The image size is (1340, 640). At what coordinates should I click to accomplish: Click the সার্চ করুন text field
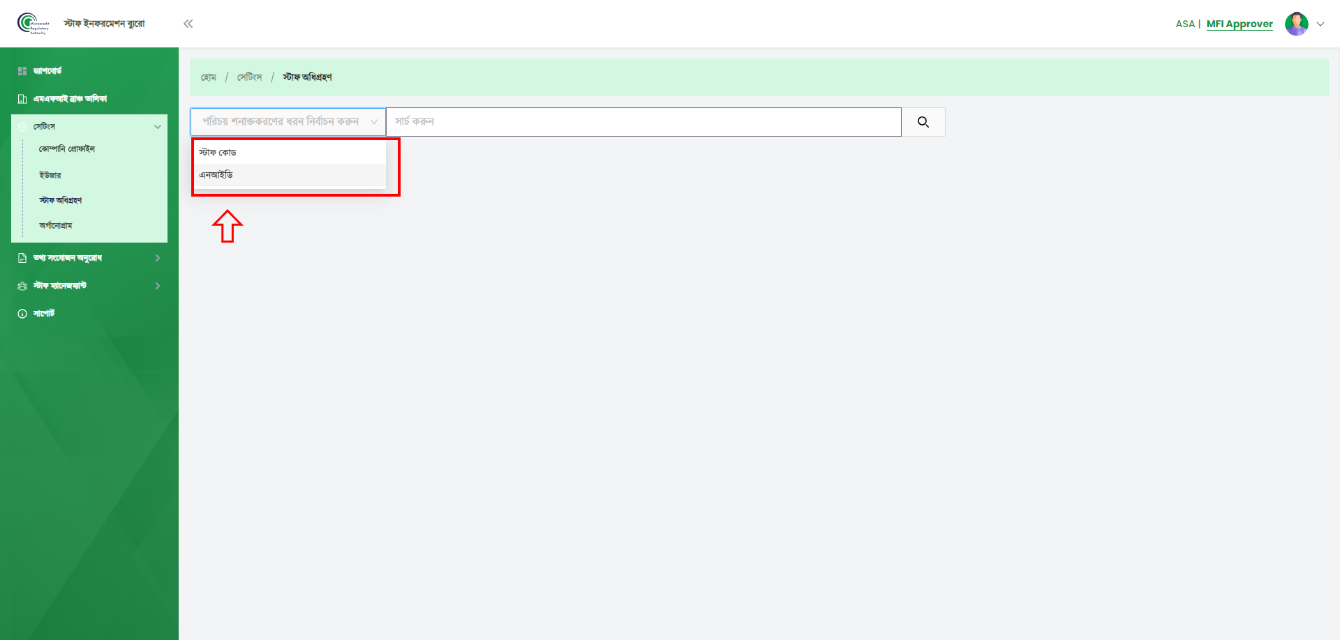point(643,122)
